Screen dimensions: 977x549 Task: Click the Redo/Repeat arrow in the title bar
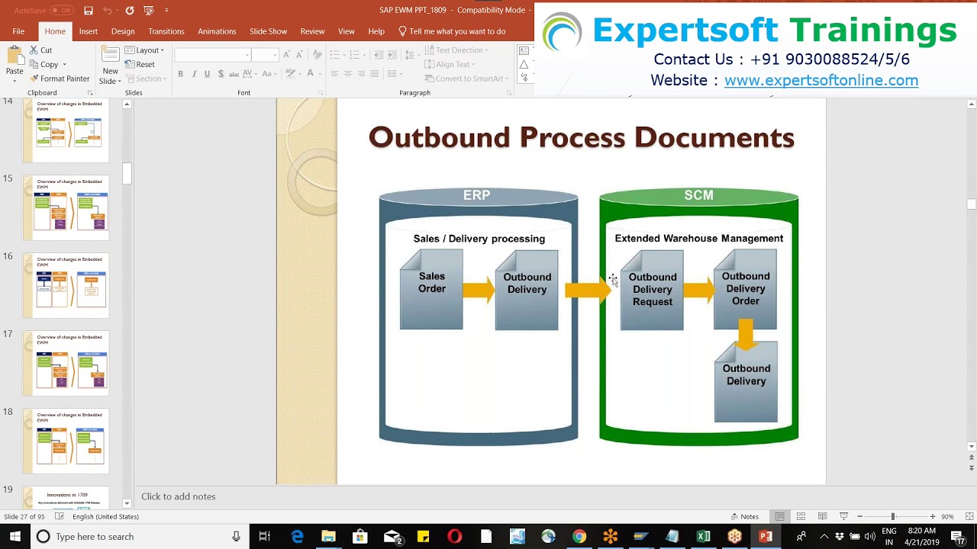[x=130, y=11]
